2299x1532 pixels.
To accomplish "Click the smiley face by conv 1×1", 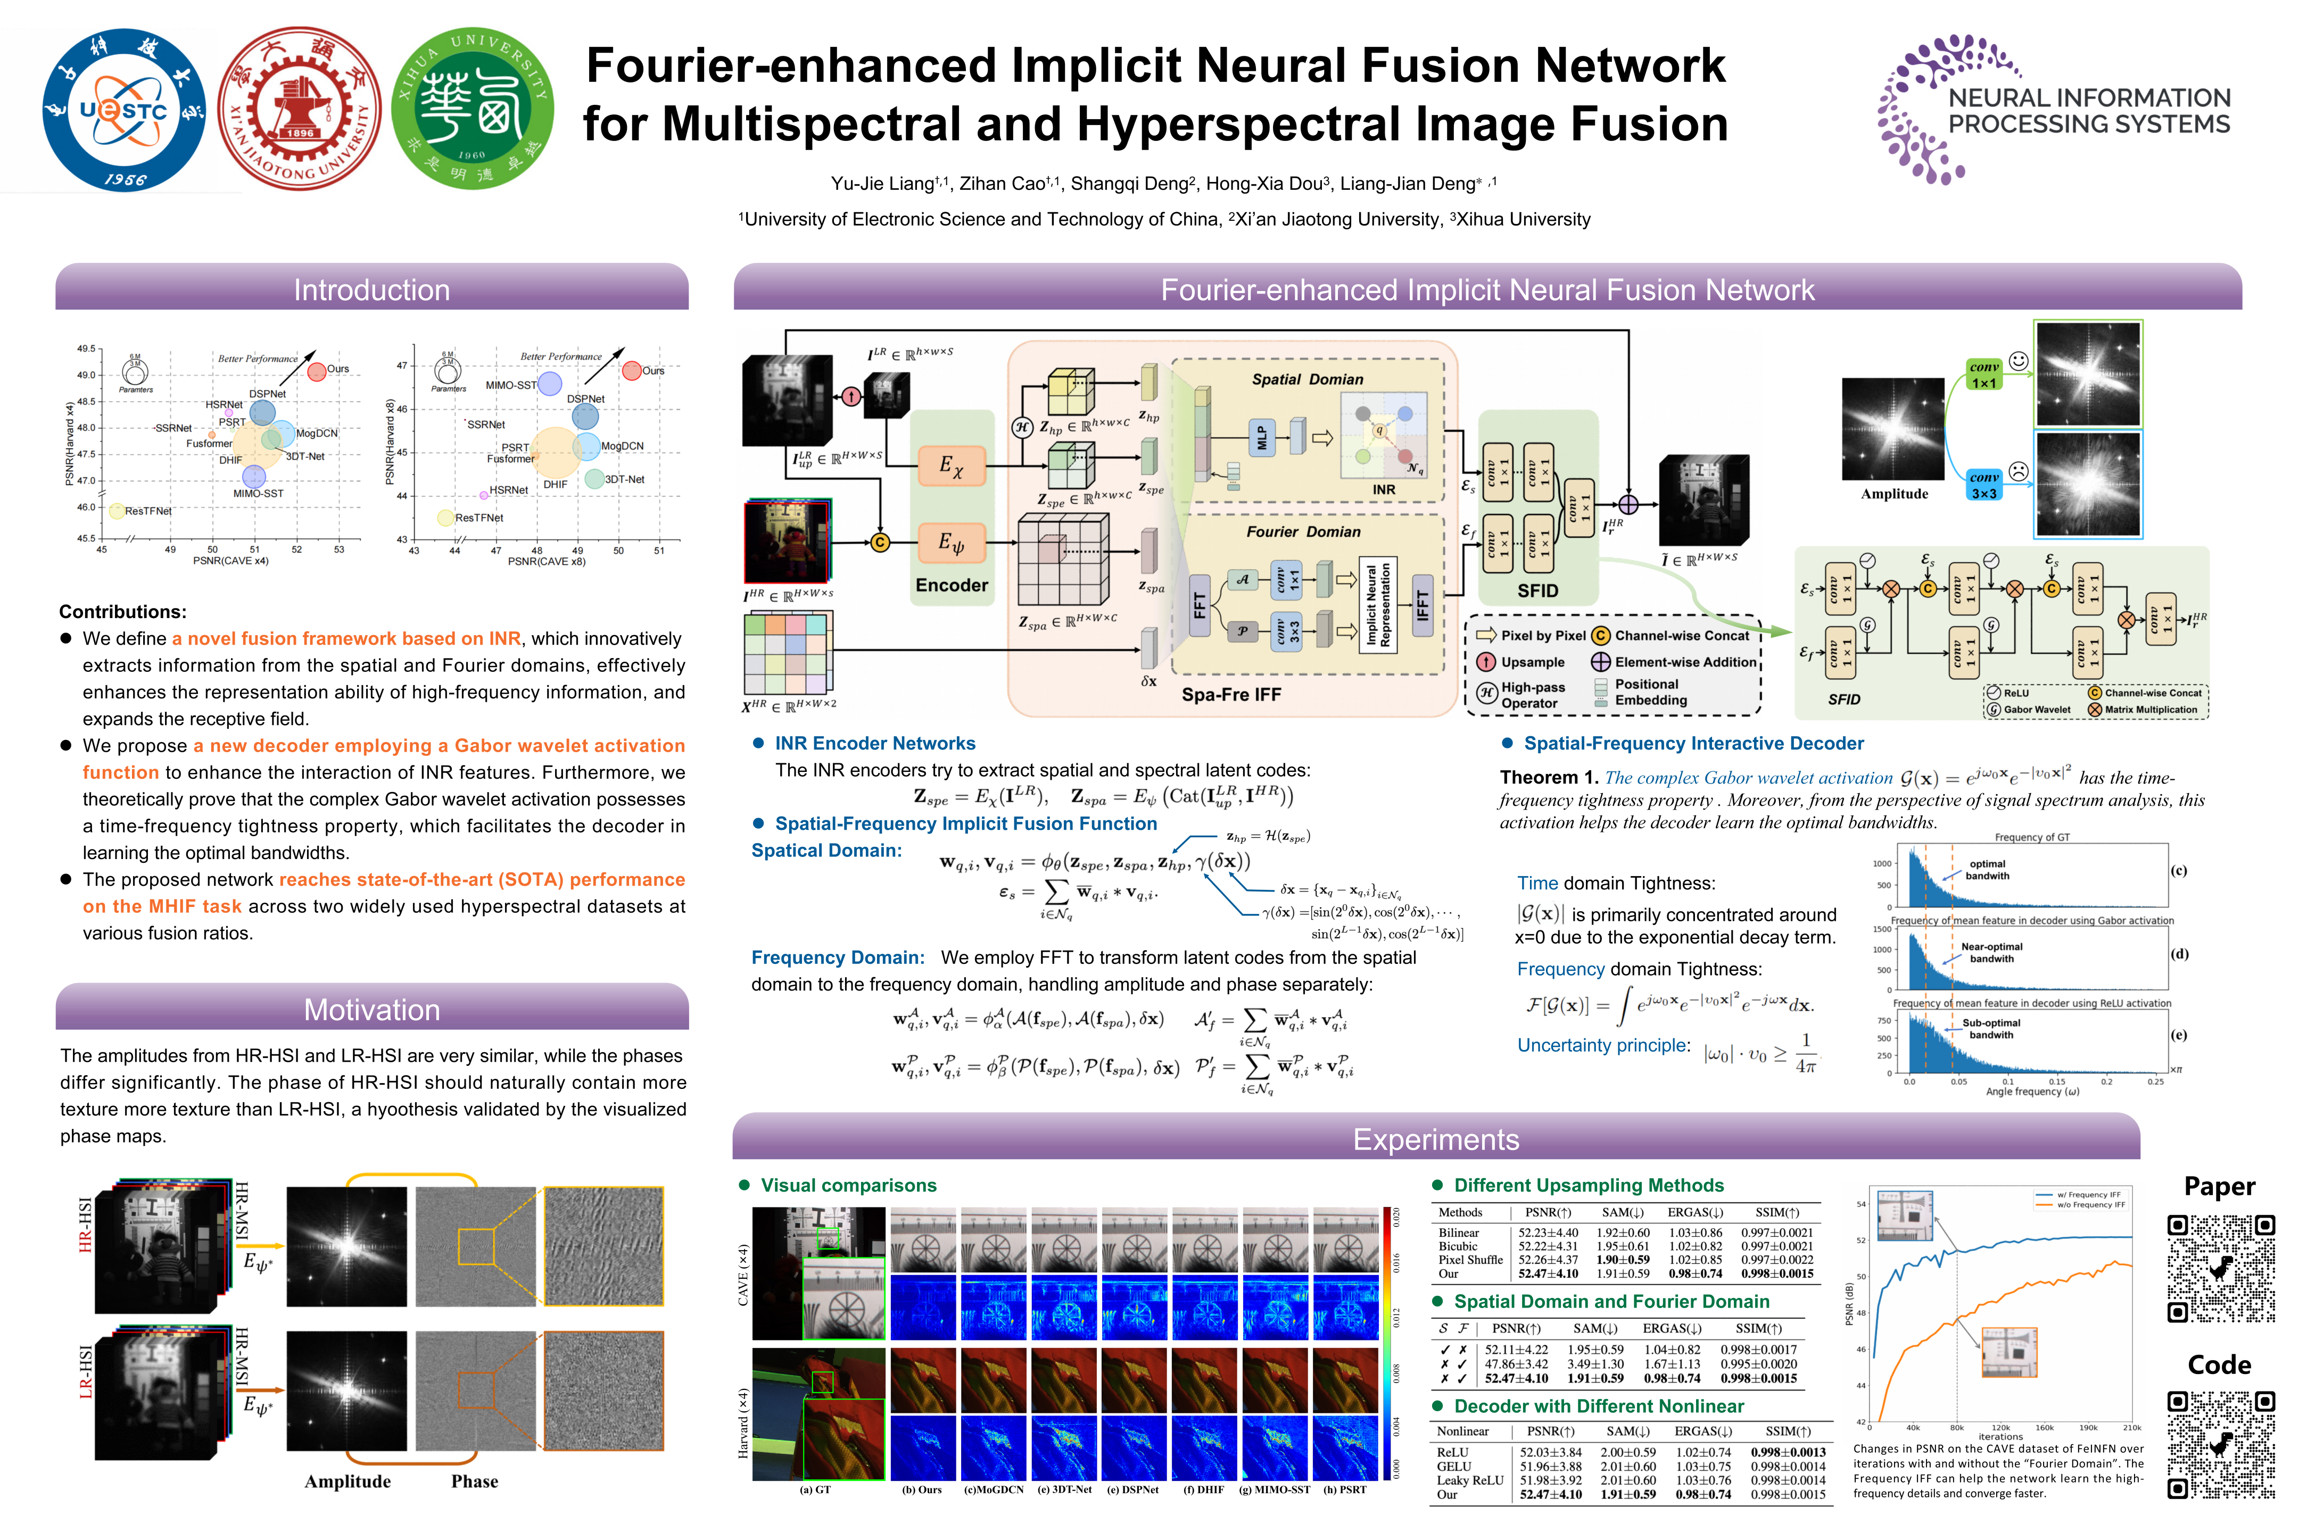I will click(2019, 361).
